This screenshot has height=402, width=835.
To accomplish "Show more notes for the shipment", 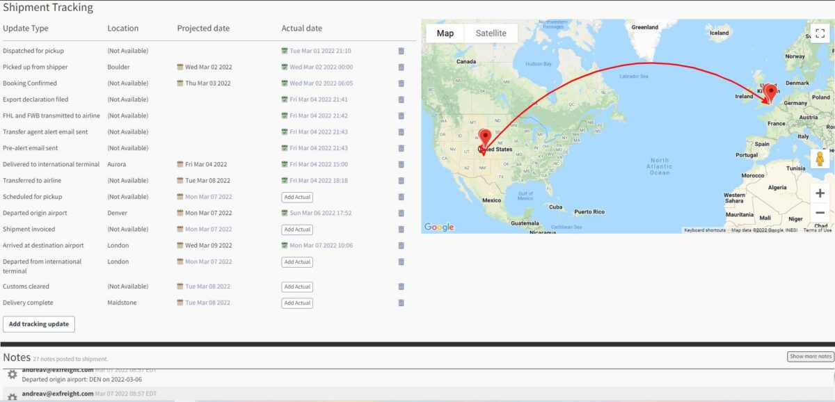I will click(810, 356).
